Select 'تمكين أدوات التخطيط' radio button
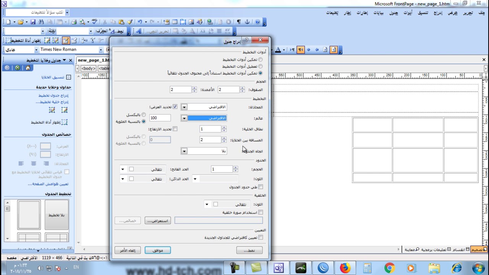 (x=261, y=60)
